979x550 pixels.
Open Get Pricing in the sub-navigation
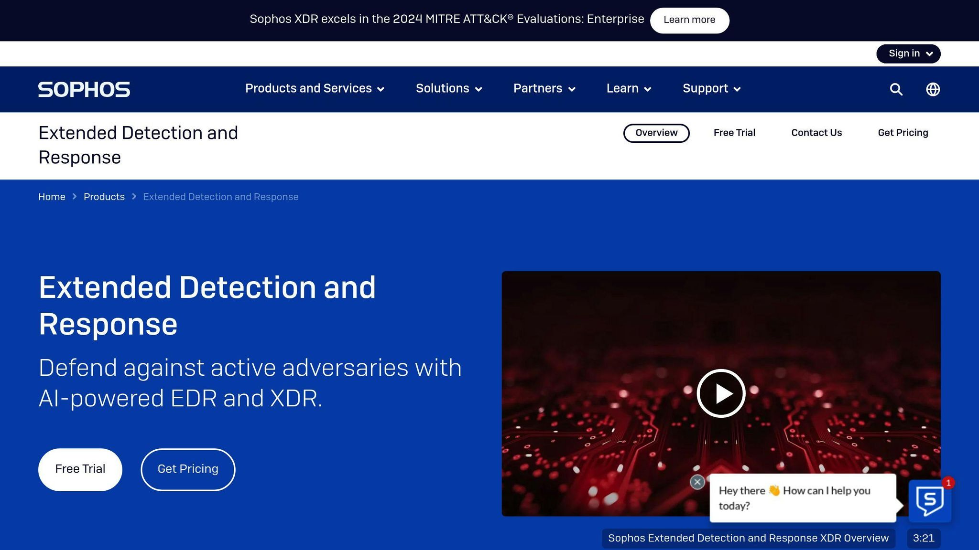point(903,133)
